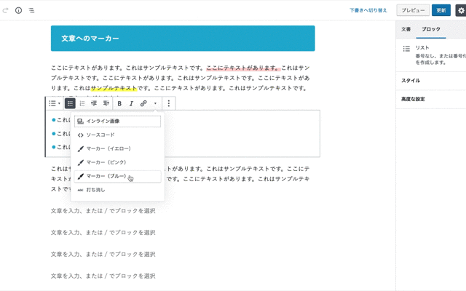Click the first list bullet item
The image size is (466, 291).
click(x=61, y=120)
